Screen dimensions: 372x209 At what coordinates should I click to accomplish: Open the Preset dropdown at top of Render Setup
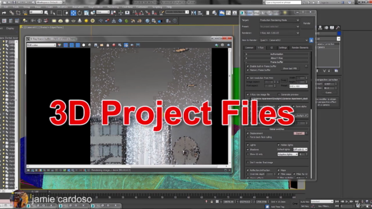click(x=279, y=27)
